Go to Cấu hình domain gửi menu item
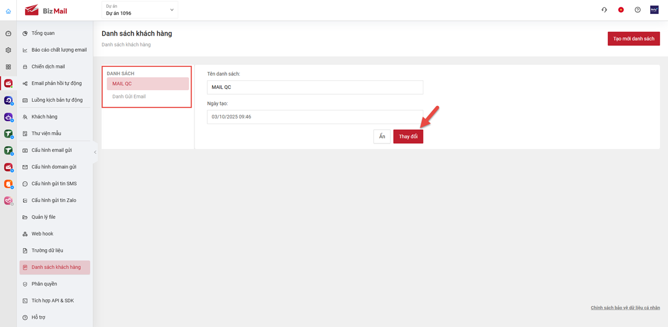Screen dimensions: 668x327 tap(53, 167)
